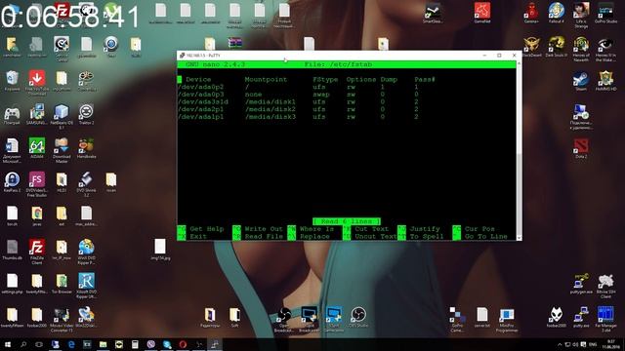Screen dimensions: 625x351
Task: Click the /media/disk3 mountpoint text
Action: [x=271, y=117]
